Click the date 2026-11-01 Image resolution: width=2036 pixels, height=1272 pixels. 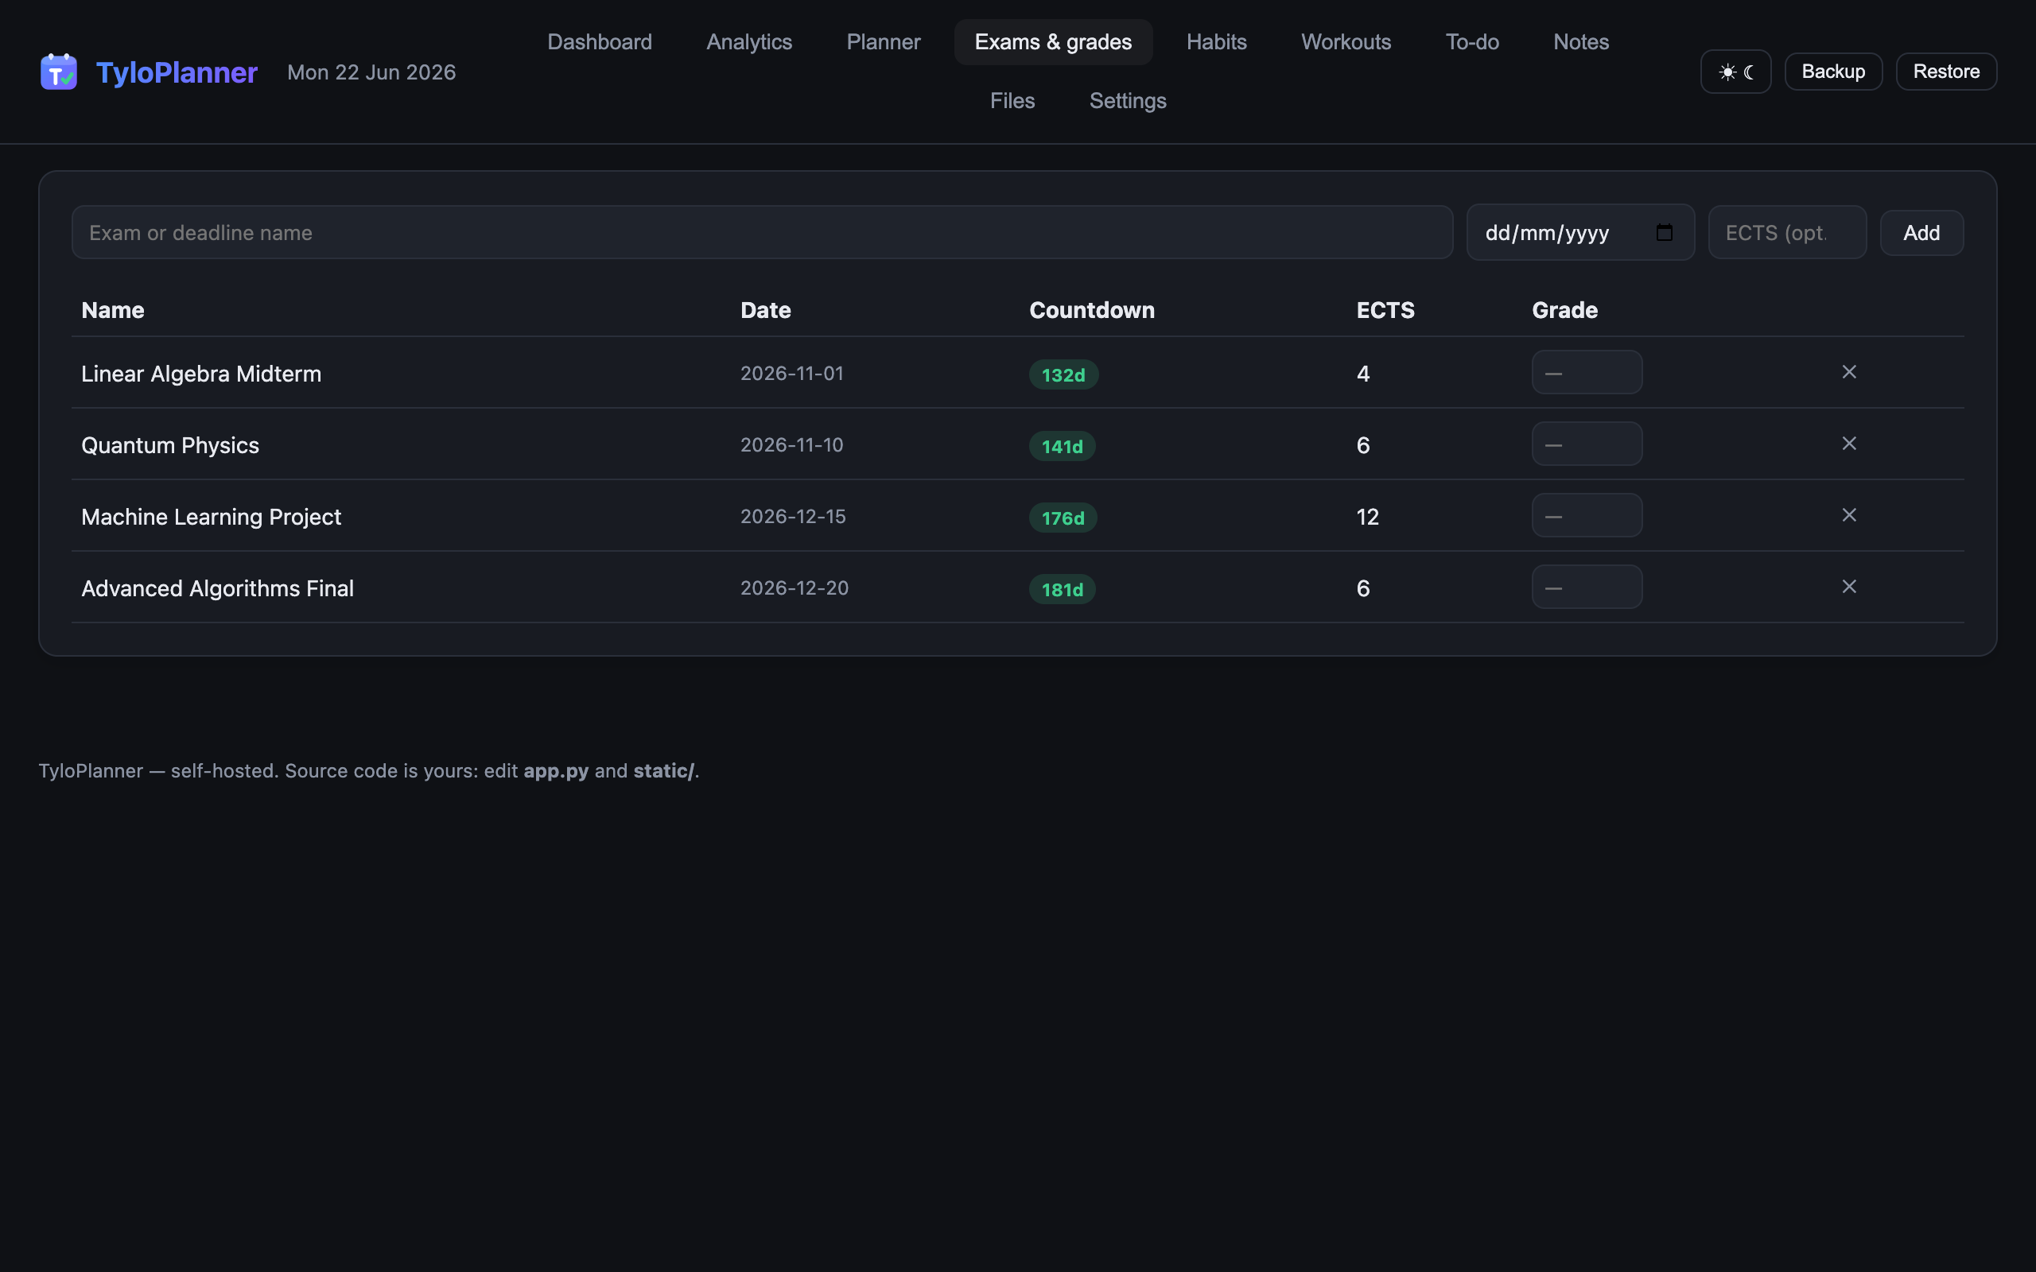(791, 374)
